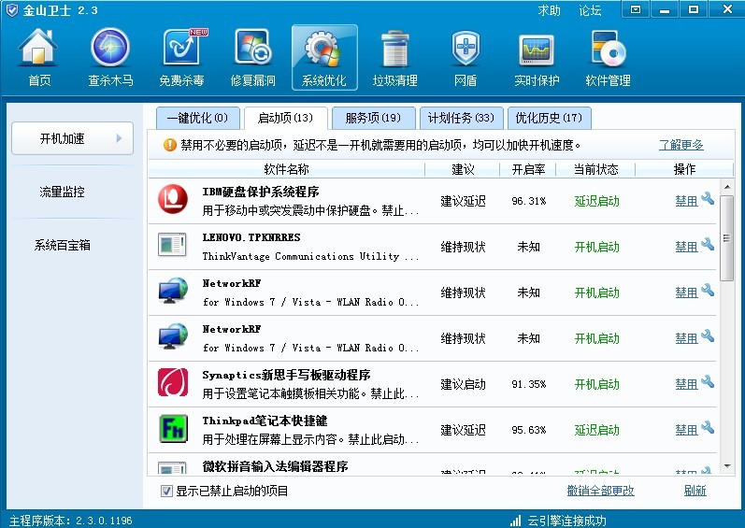The height and width of the screenshot is (528, 745).
Task: Click the IBM硬盘保护 red program icon
Action: click(173, 199)
